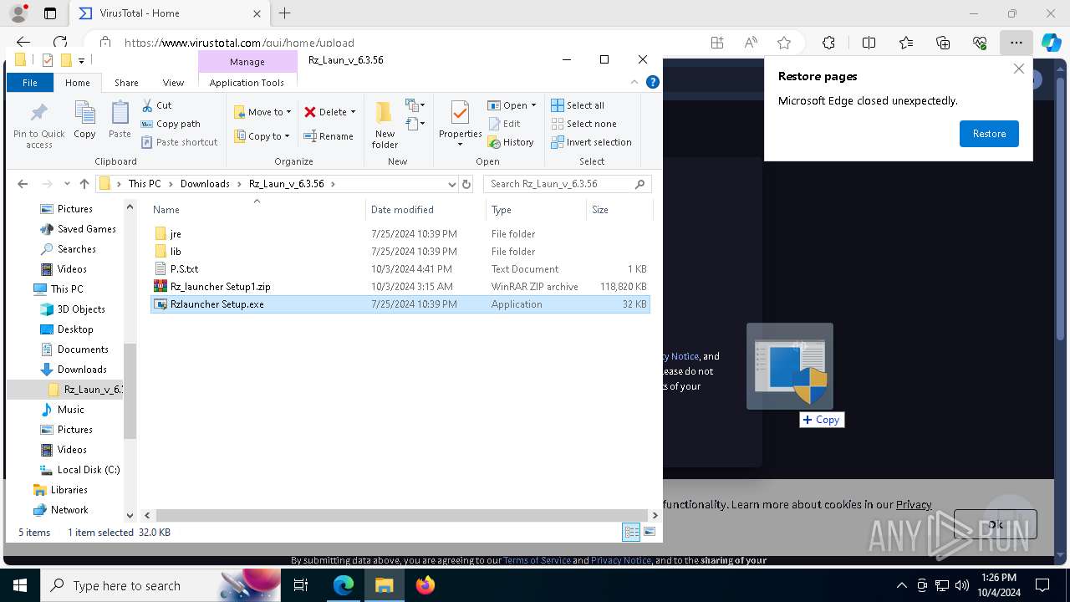
Task: Open Edge extensions puzzle icon
Action: coord(828,43)
